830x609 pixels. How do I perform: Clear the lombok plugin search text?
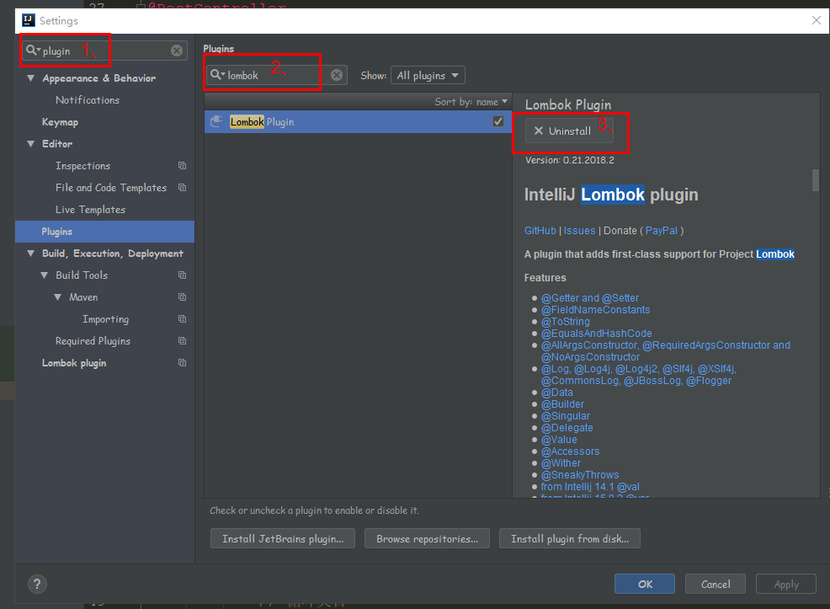337,75
